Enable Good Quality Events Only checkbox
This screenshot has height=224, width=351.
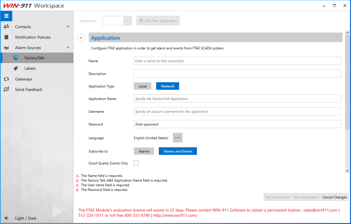coord(136,163)
